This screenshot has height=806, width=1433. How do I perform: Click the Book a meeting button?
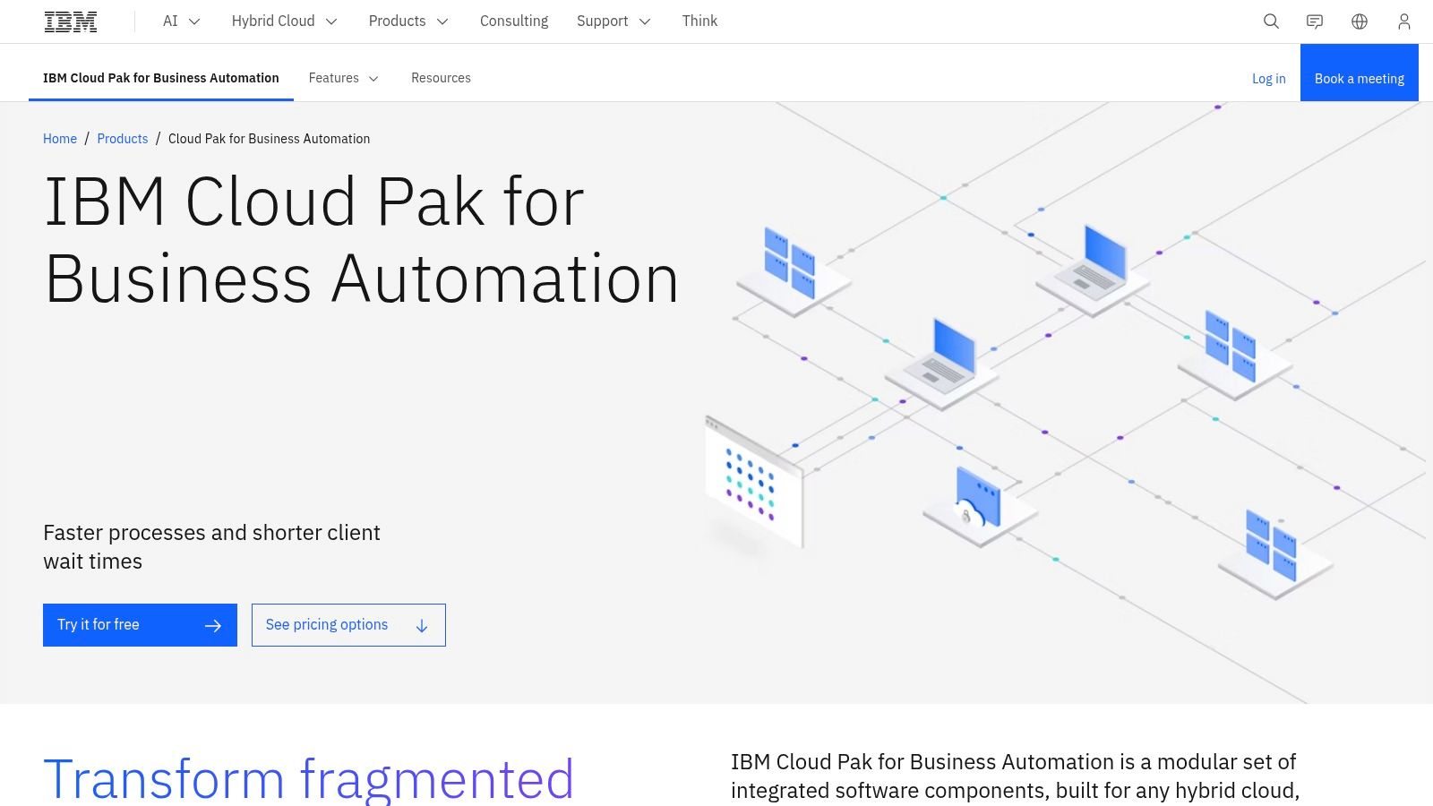pyautogui.click(x=1359, y=78)
